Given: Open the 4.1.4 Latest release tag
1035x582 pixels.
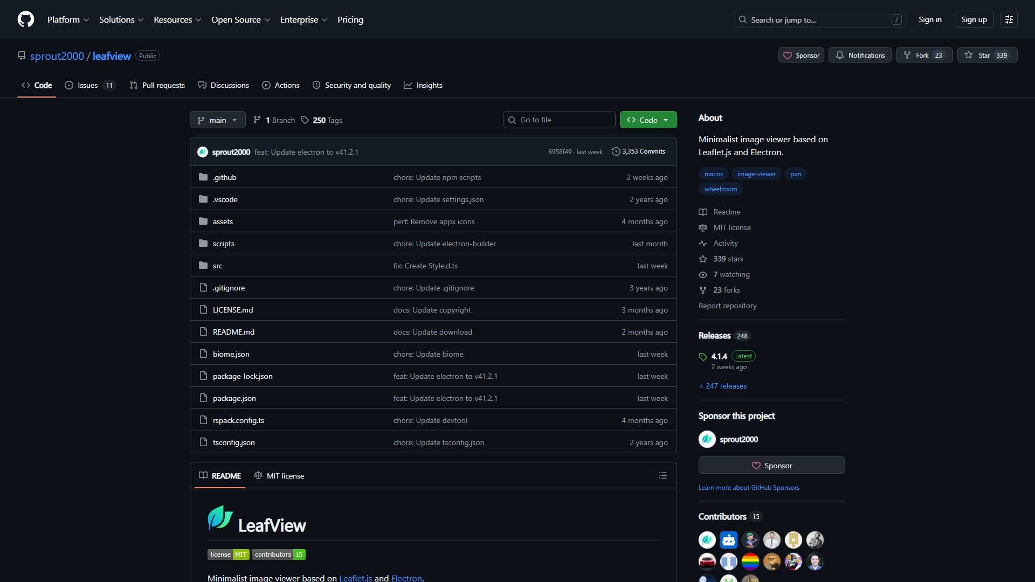Looking at the screenshot, I should tap(727, 356).
